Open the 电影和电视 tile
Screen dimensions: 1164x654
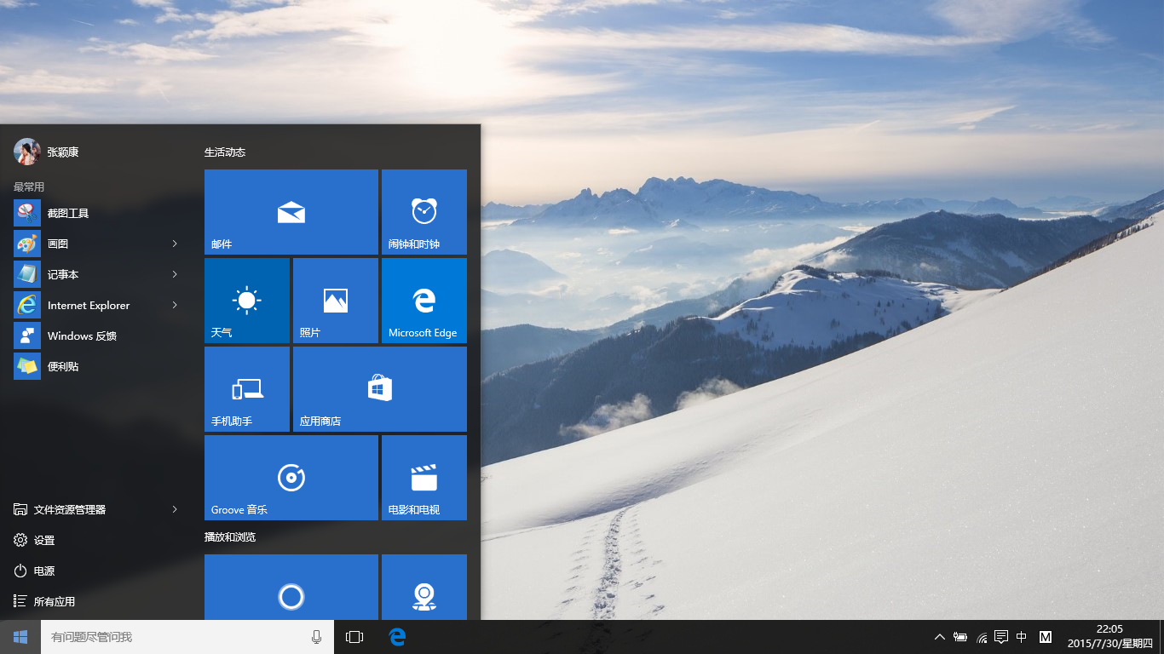coord(424,478)
